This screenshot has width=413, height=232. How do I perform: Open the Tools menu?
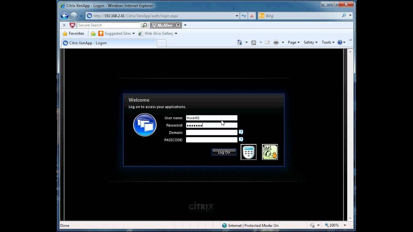(x=328, y=42)
